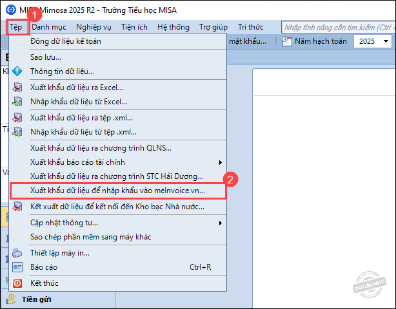
Task: Select Đóng dữ liệu kế toán
Action: pos(117,41)
